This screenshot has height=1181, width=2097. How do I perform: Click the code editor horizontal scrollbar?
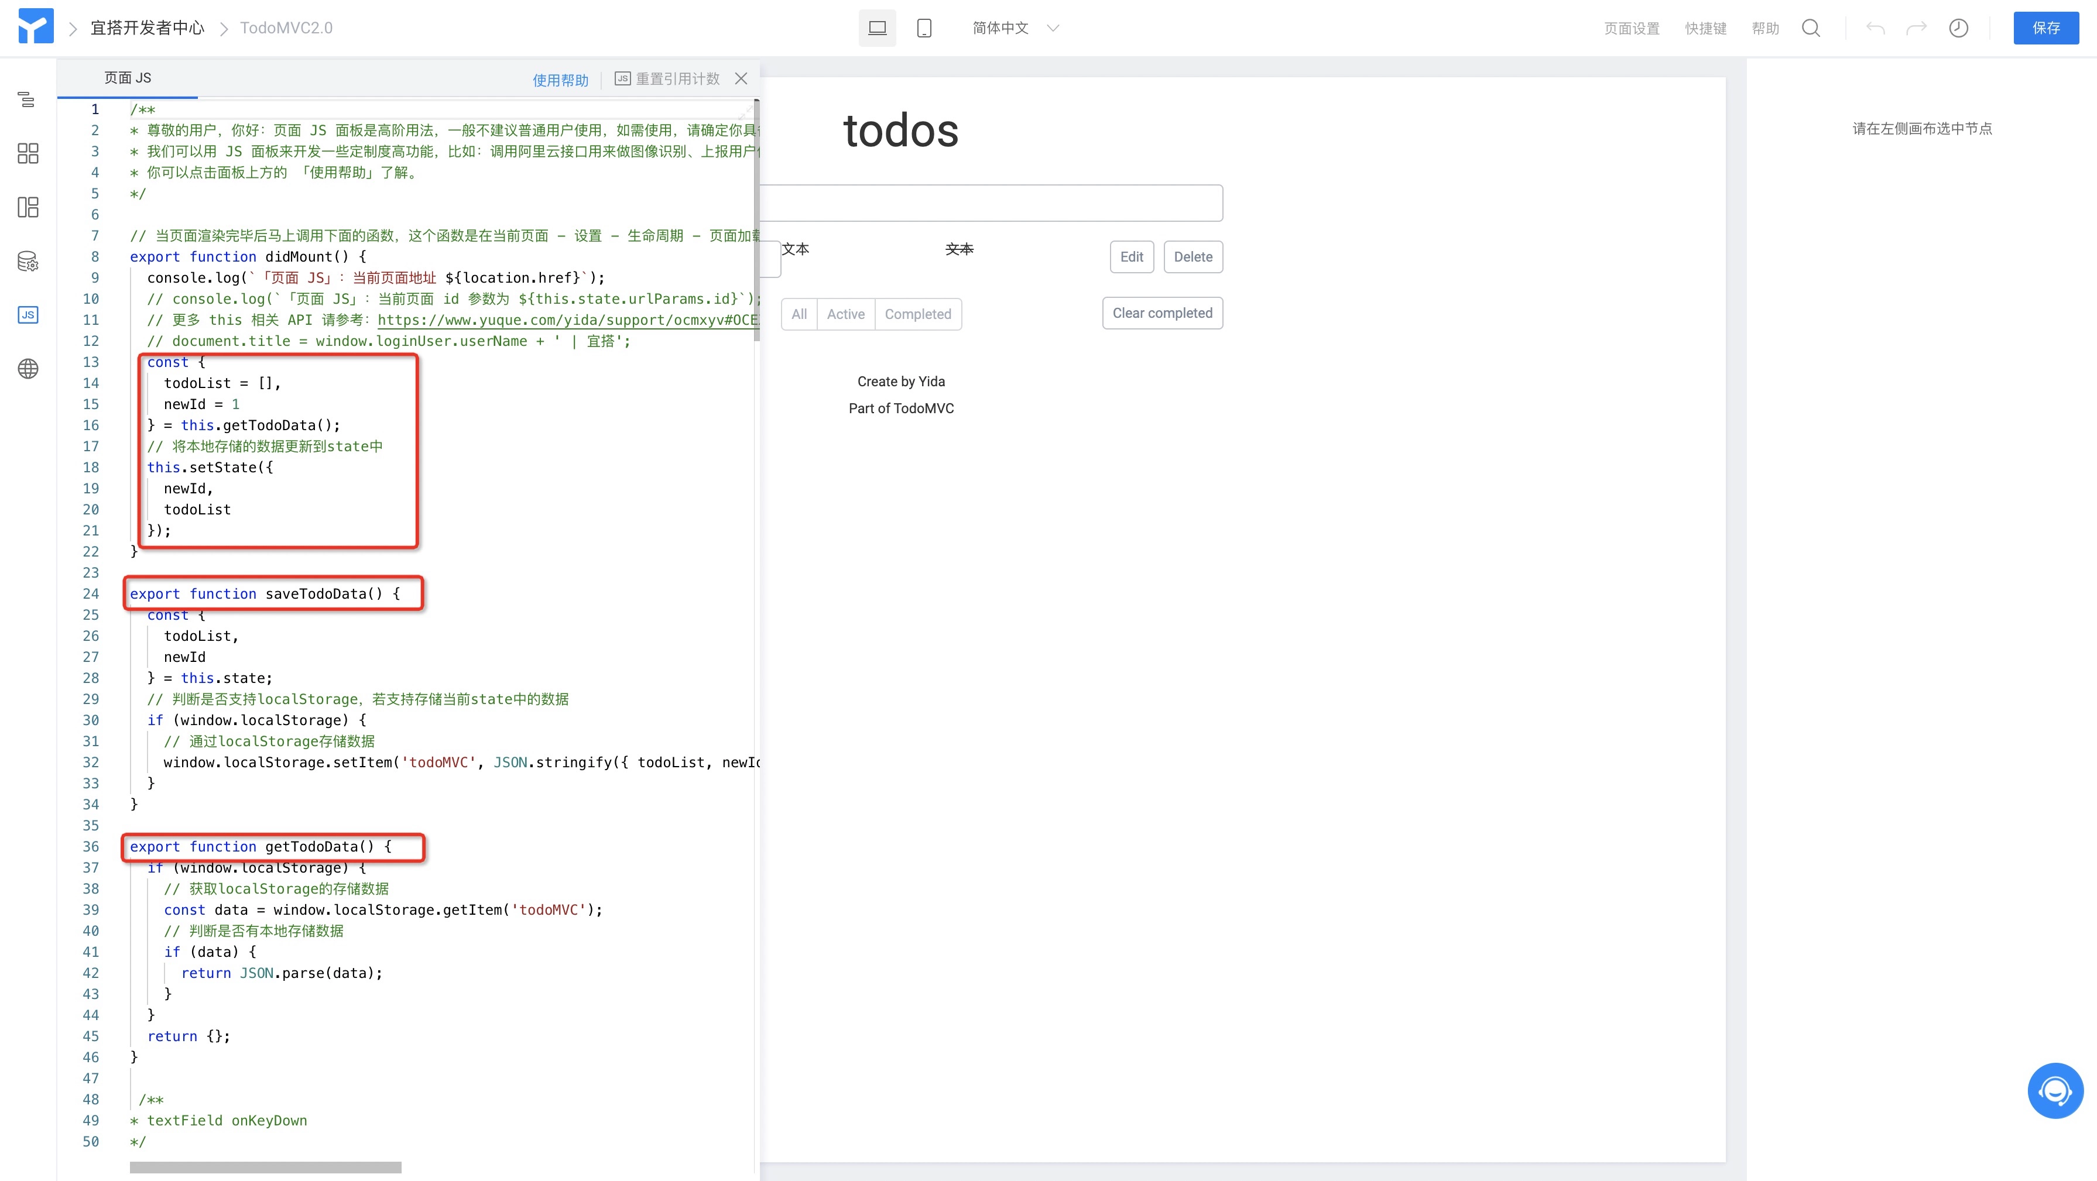[x=265, y=1167]
